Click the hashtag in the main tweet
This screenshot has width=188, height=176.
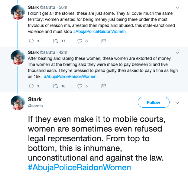click(79, 168)
